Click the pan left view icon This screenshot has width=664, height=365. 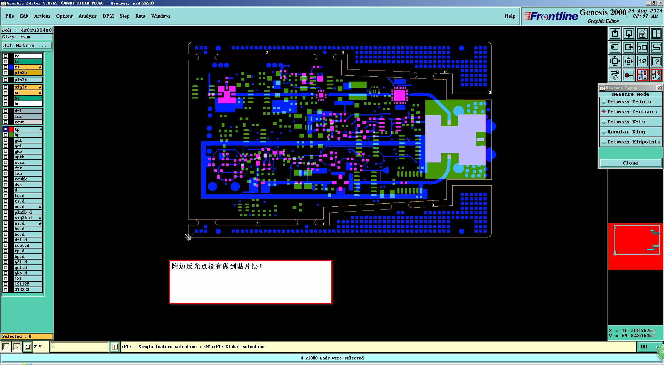tap(615, 47)
